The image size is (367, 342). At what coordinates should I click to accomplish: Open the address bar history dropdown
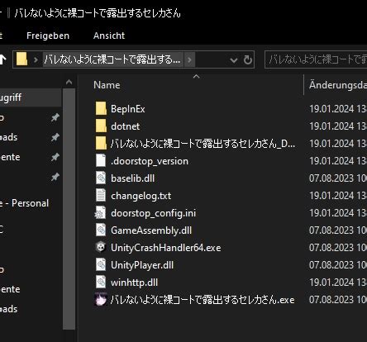234,59
